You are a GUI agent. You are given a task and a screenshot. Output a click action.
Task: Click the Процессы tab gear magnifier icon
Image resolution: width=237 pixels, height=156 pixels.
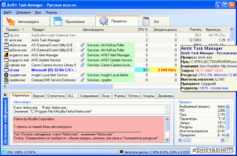[x=104, y=21]
